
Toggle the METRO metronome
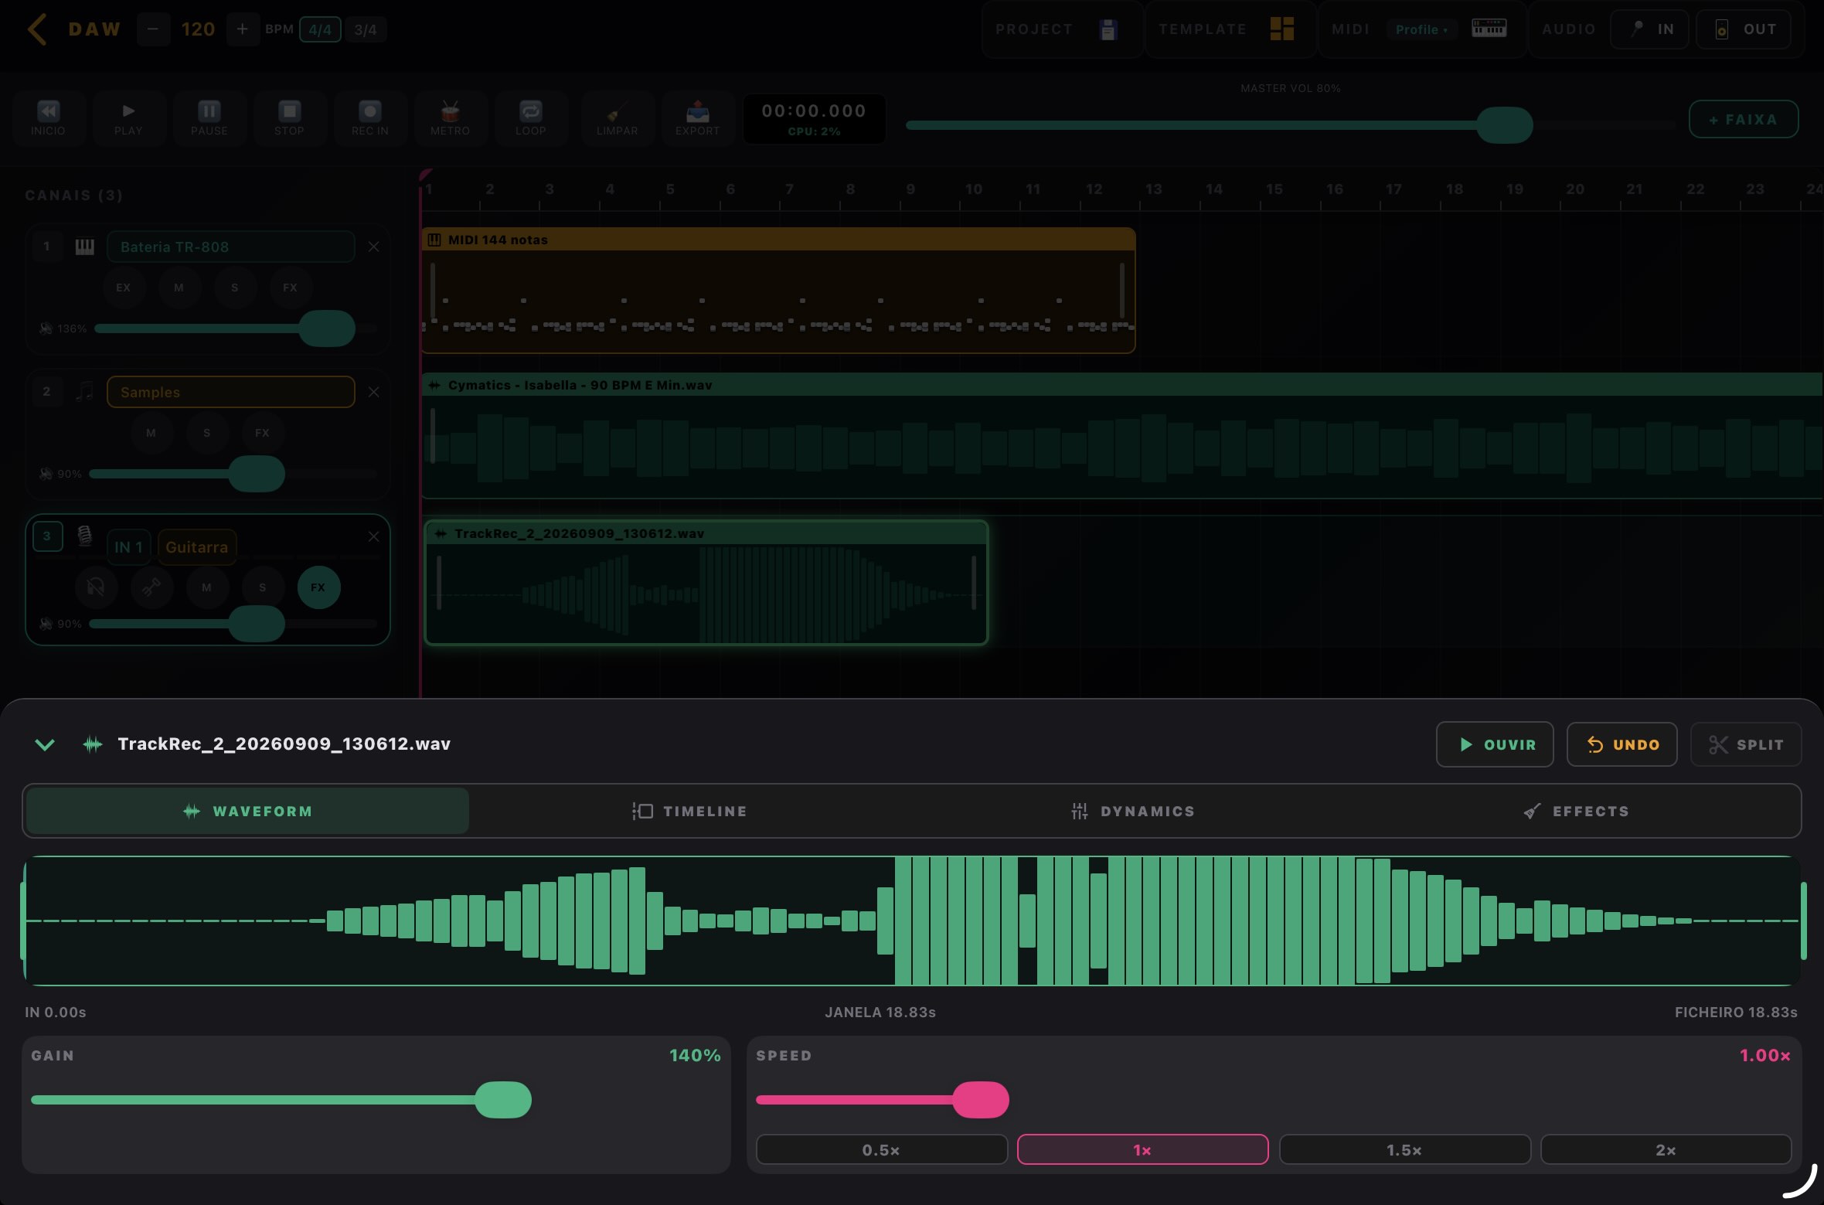pos(450,118)
